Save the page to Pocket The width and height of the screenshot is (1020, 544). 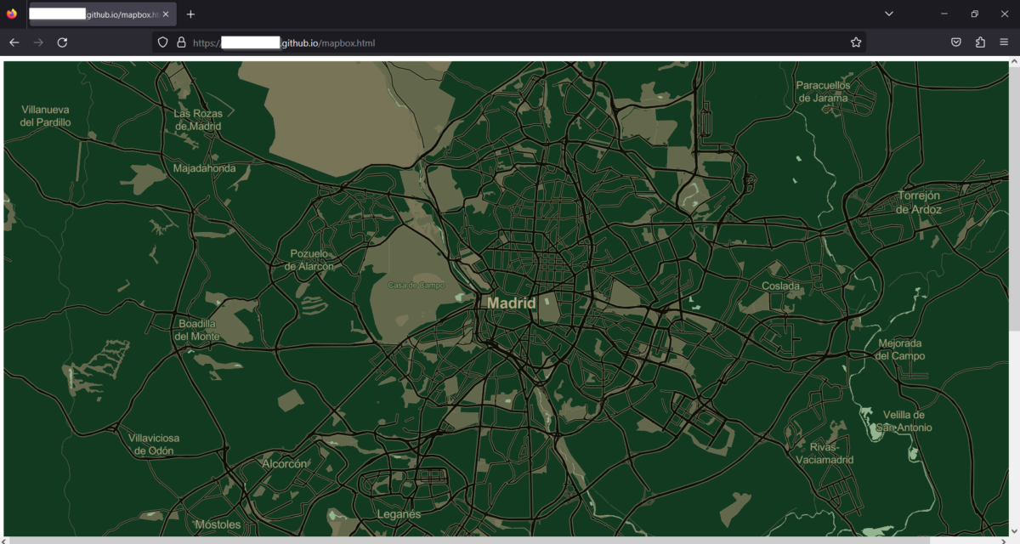pyautogui.click(x=955, y=42)
